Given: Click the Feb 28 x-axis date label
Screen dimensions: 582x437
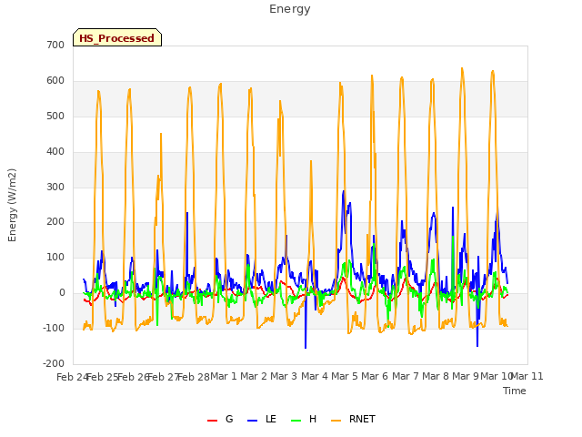Looking at the screenshot, I should [194, 377].
